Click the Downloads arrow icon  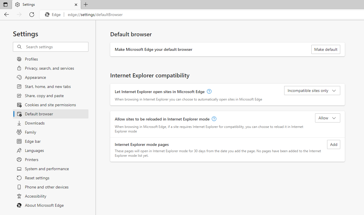click(19, 123)
